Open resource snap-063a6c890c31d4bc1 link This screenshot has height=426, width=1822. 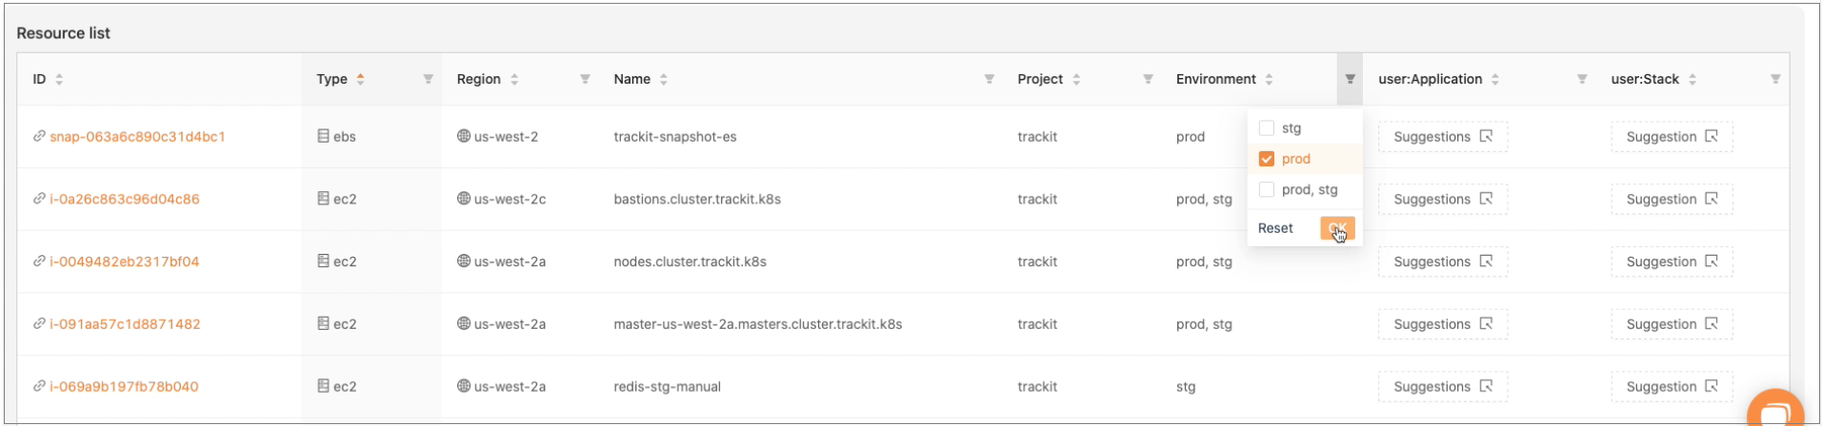tap(137, 137)
